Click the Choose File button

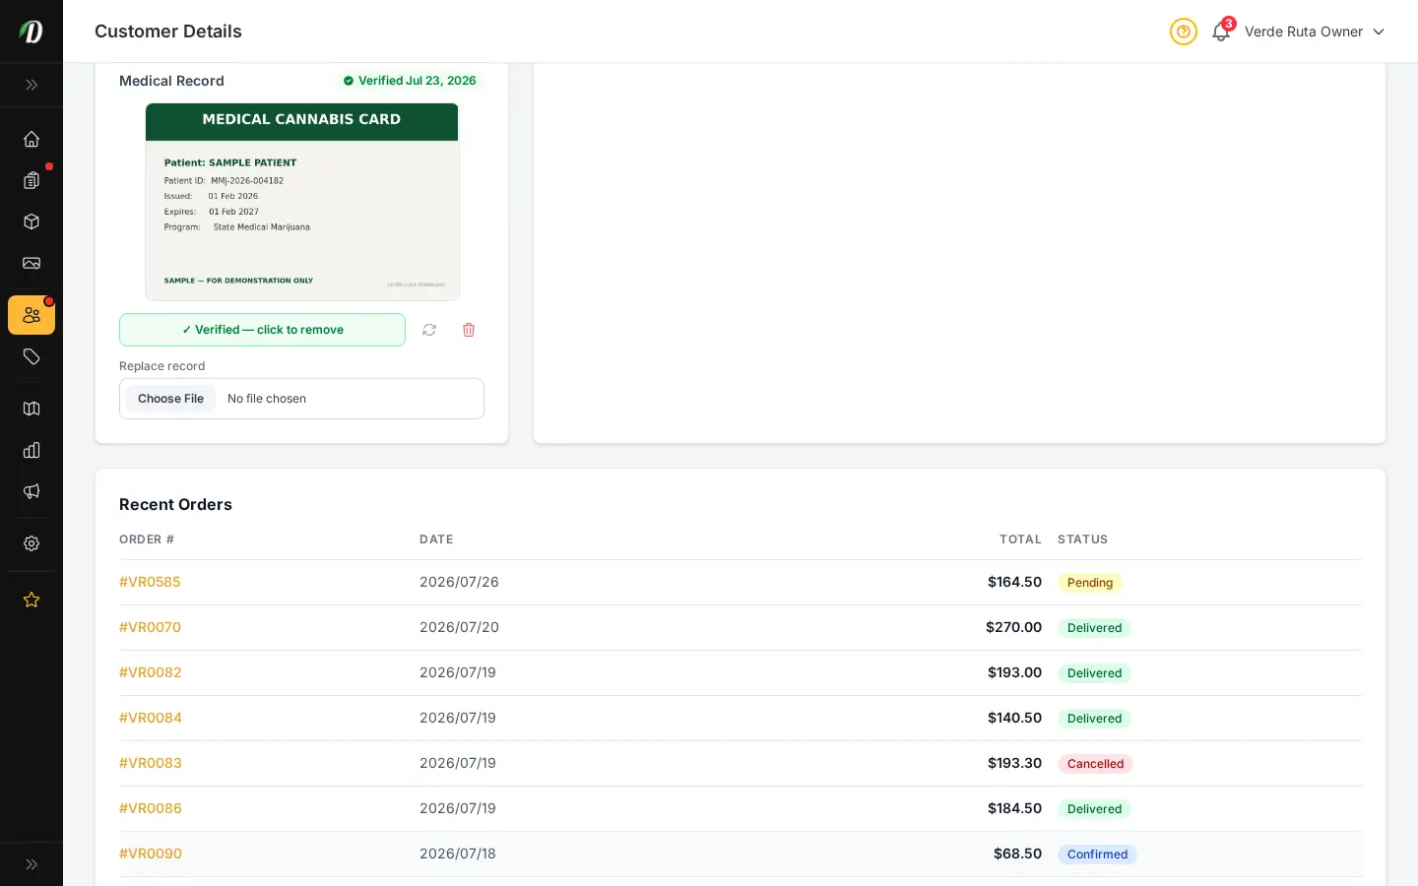(x=170, y=399)
